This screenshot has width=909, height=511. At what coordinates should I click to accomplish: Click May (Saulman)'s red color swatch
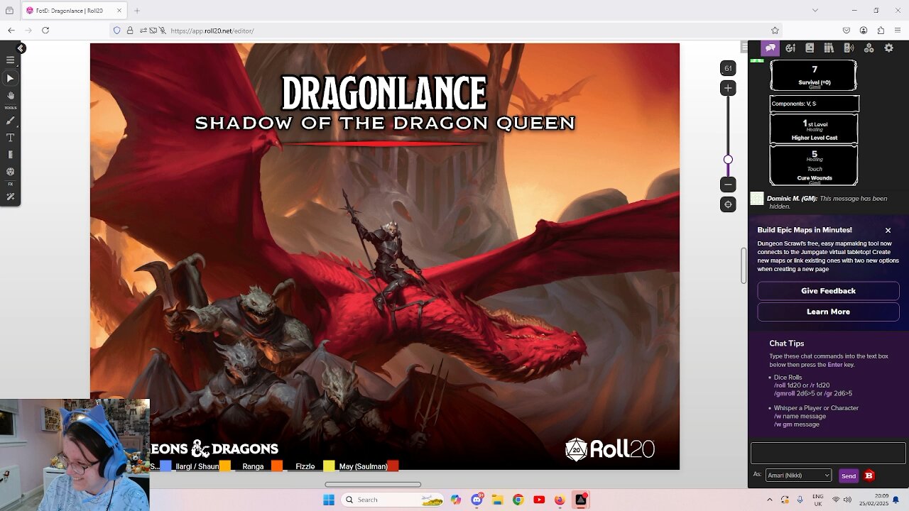click(393, 466)
